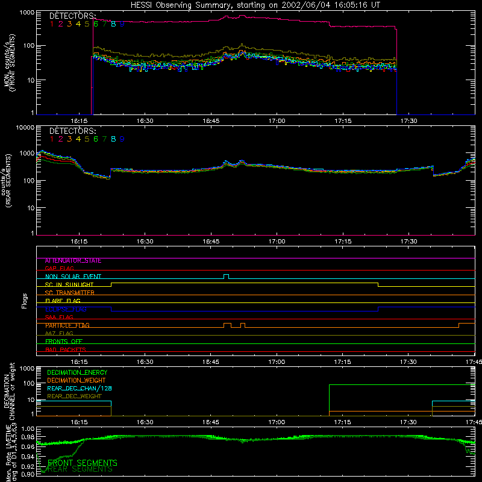
Task: Click the REAR_DEC_CHAN/128 legend entry
Action: pos(80,388)
